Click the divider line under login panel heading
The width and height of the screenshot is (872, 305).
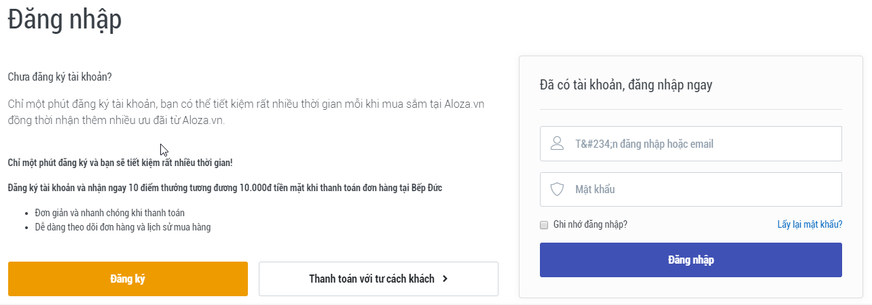pyautogui.click(x=691, y=109)
